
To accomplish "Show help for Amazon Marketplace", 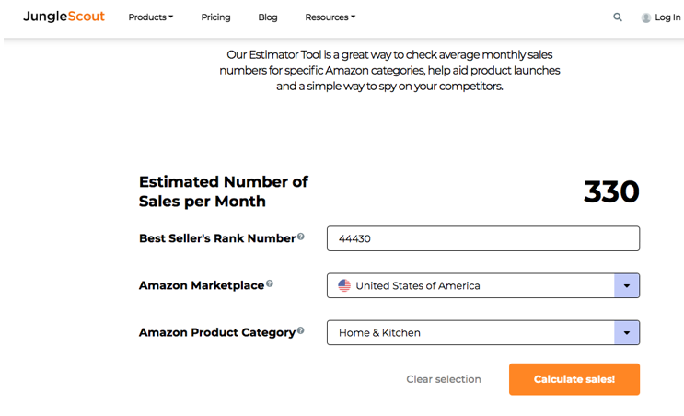I will pyautogui.click(x=270, y=284).
